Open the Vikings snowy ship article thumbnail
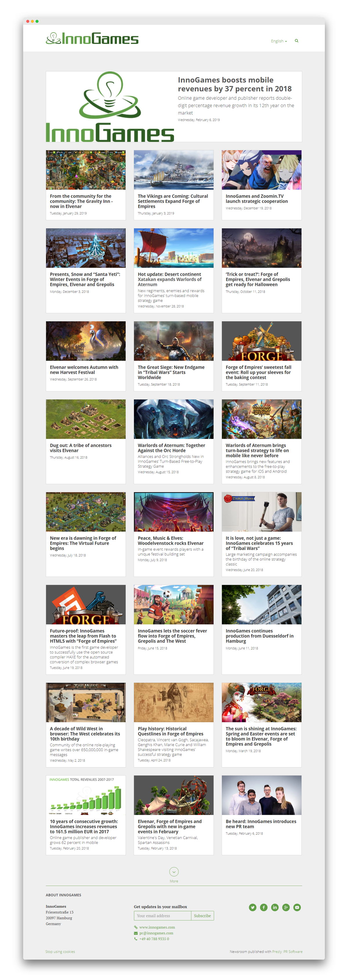The height and width of the screenshot is (977, 348). (173, 170)
